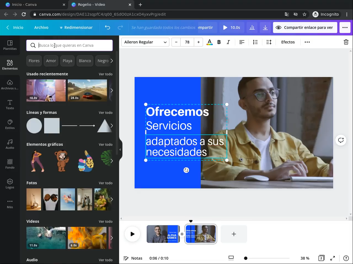This screenshot has width=353, height=264.
Task: Click Compartir enlace para ver button
Action: 305,28
